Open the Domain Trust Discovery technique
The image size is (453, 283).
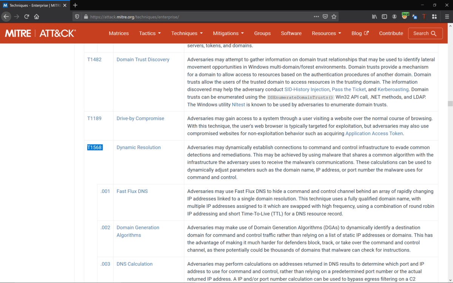click(x=143, y=59)
